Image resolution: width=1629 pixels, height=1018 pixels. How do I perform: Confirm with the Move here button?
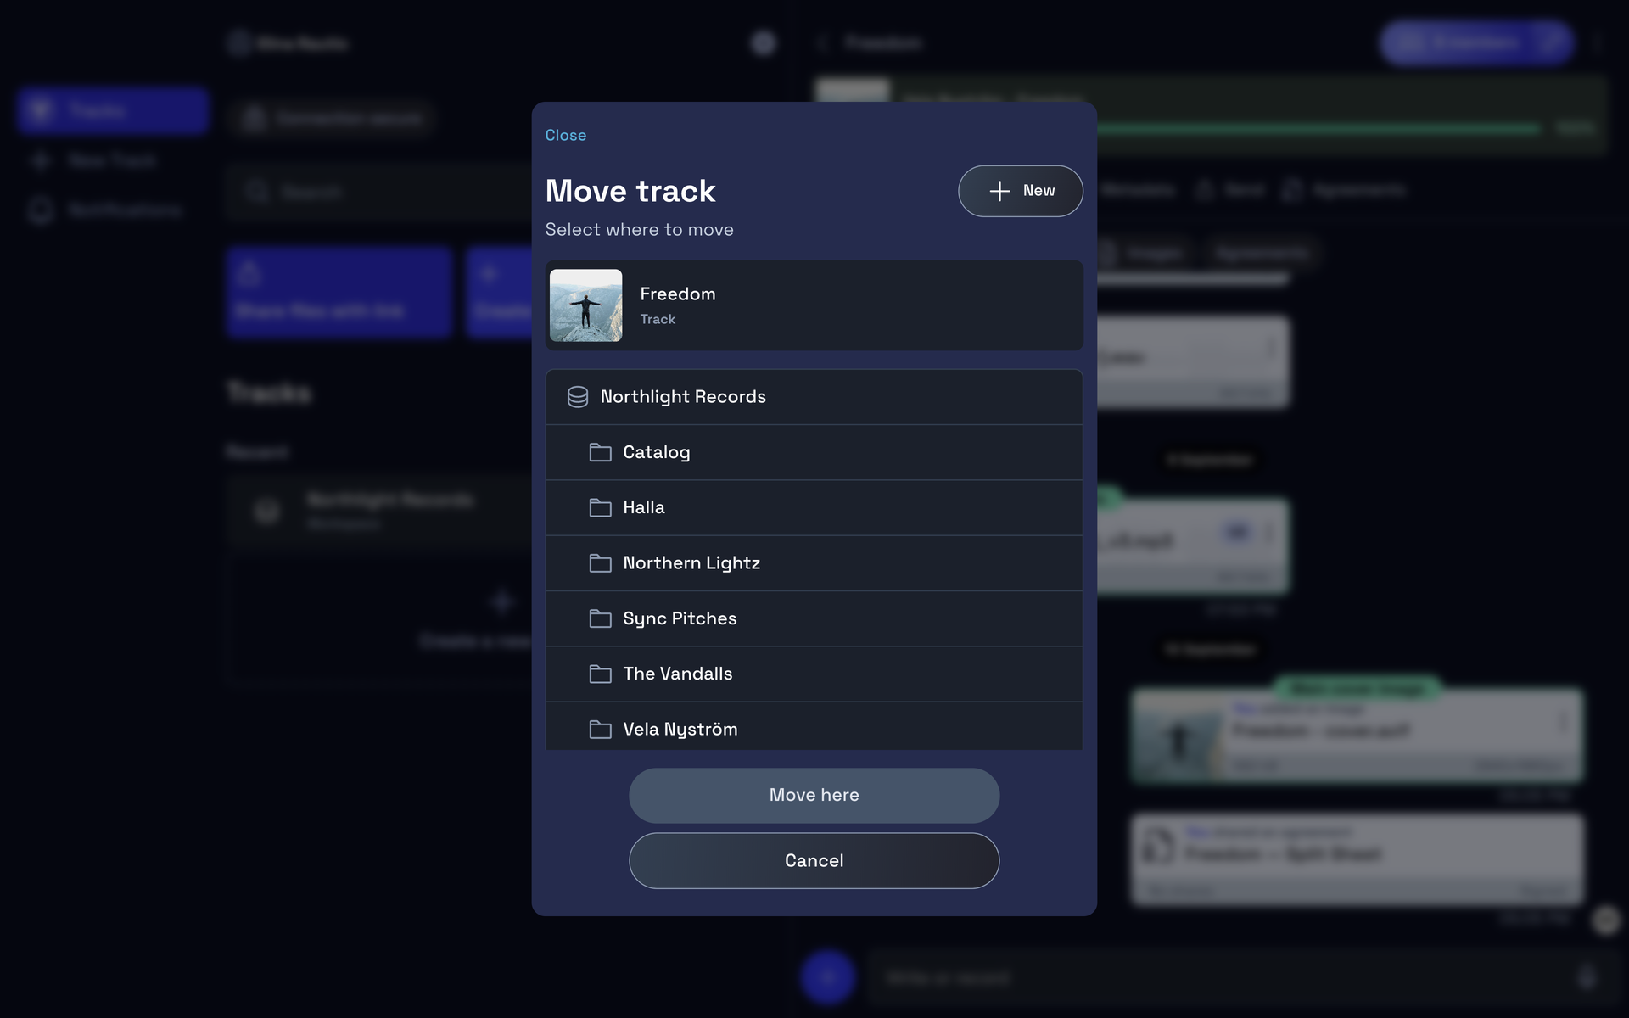click(x=814, y=795)
